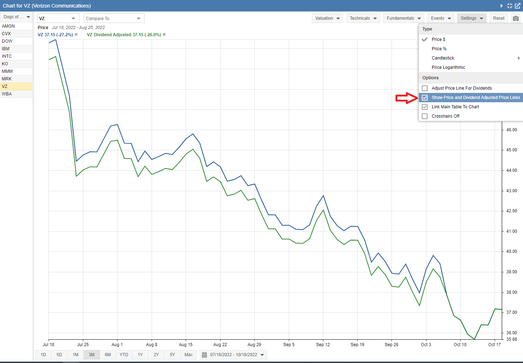This screenshot has height=363, width=523.
Task: Toggle the Crosshairs Off checkbox
Action: pos(425,116)
